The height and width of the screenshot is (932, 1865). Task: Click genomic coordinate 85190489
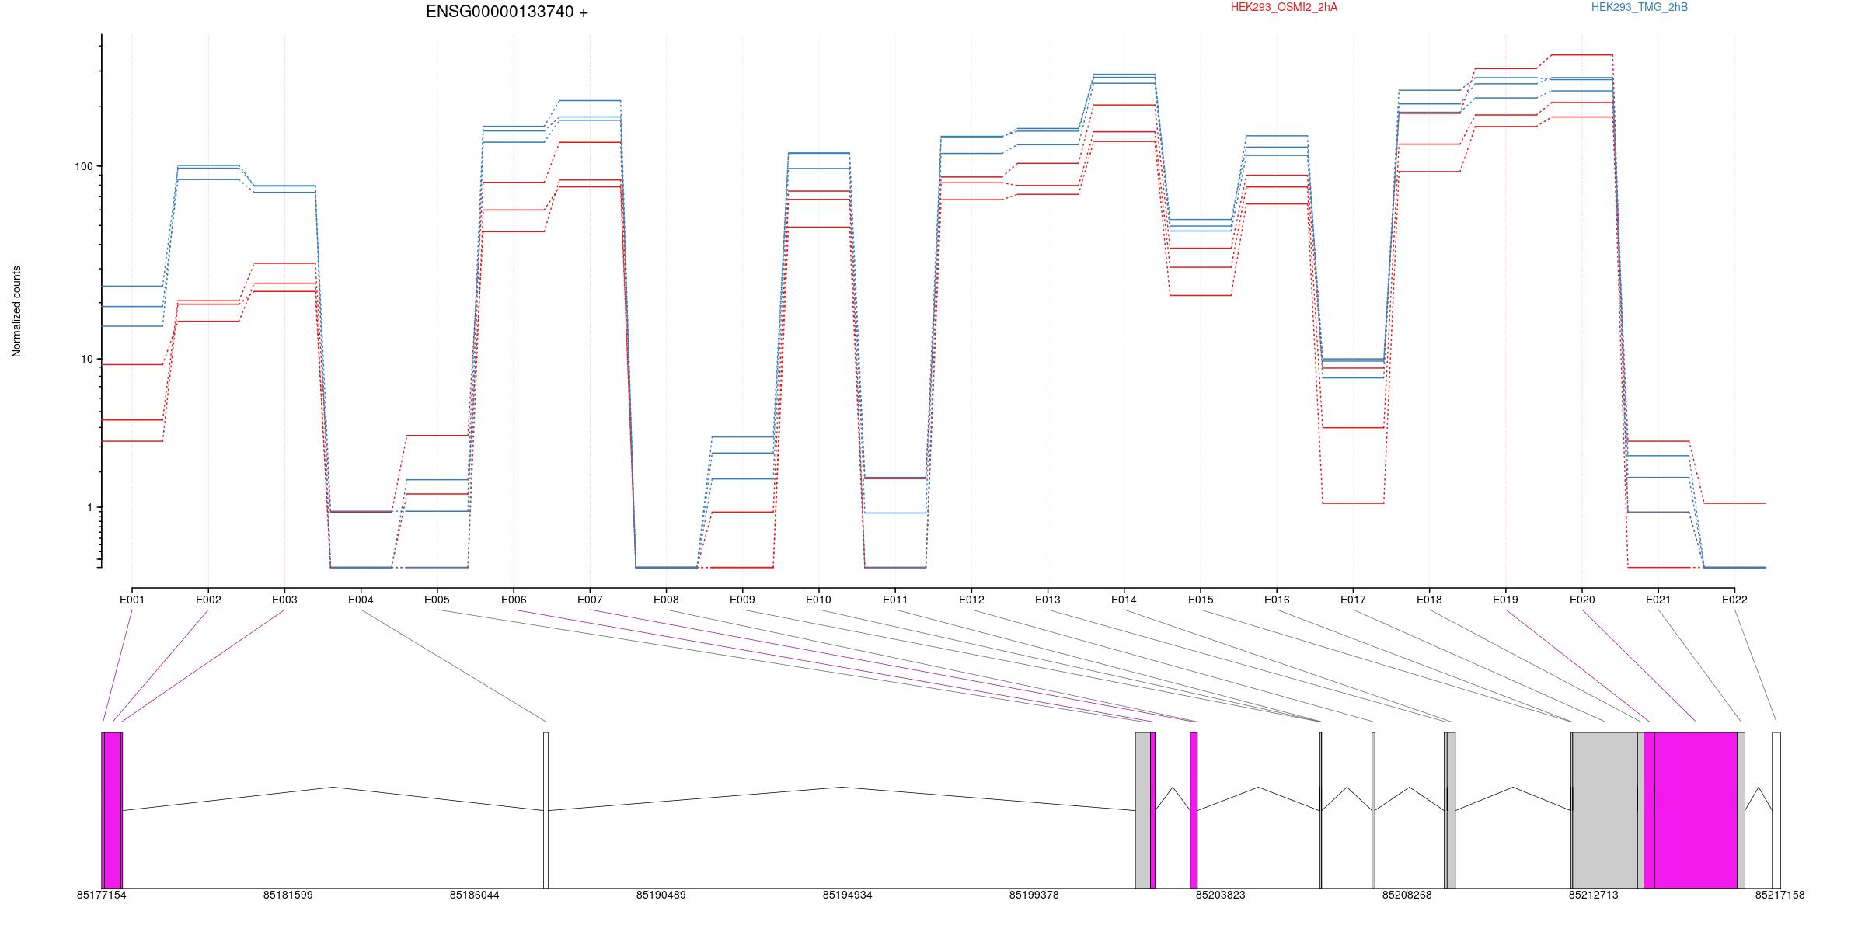click(x=661, y=895)
